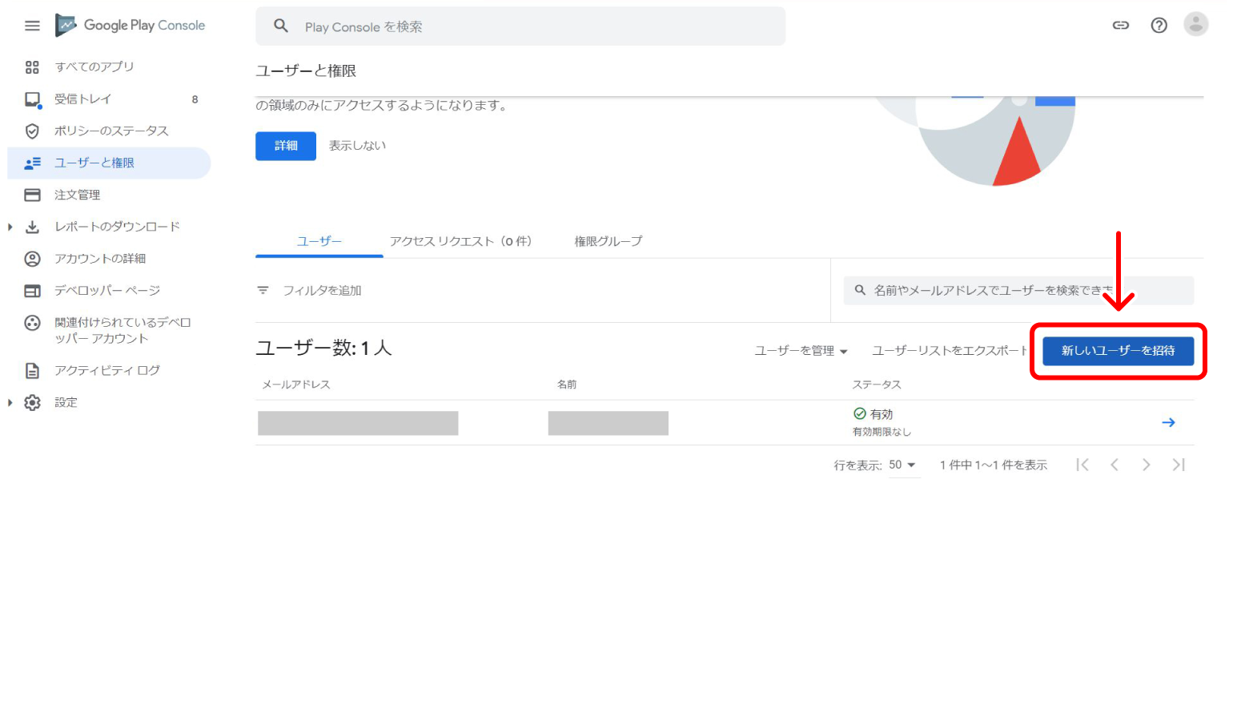Expand the レポートのダウンロード tree item
This screenshot has height=721, width=1233.
[x=10, y=227]
